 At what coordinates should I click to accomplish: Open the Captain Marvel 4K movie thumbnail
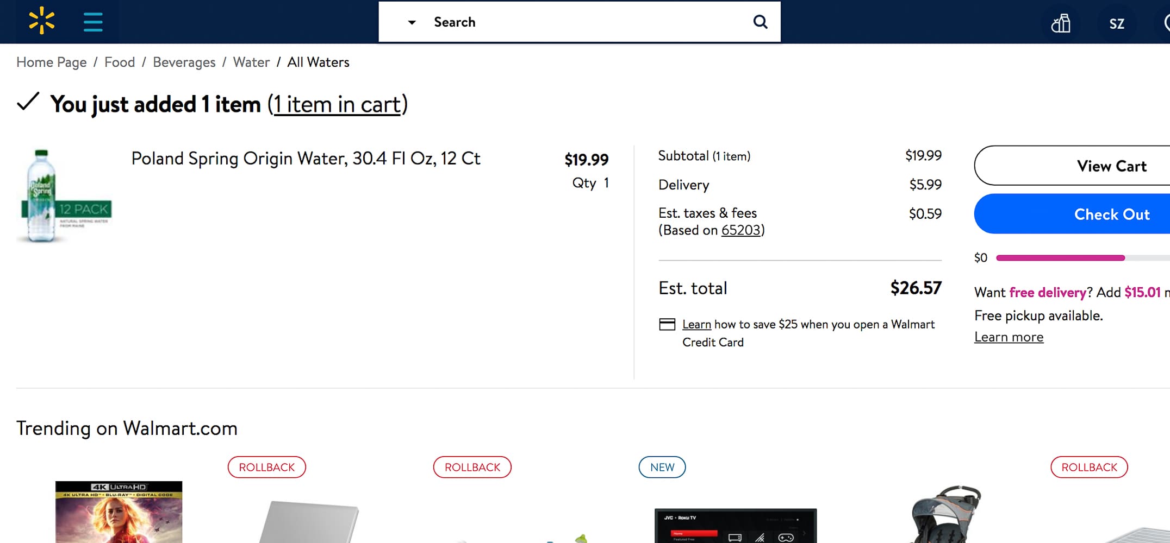click(119, 512)
